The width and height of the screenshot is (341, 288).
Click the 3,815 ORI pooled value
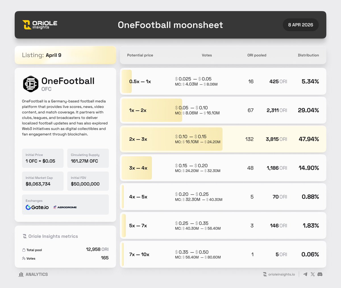click(x=276, y=139)
